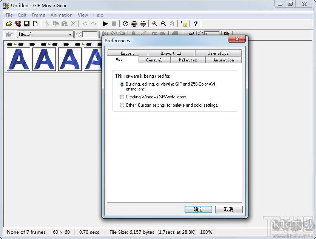This screenshot has width=316, height=239.
Task: Open the Animation menu
Action: point(61,15)
